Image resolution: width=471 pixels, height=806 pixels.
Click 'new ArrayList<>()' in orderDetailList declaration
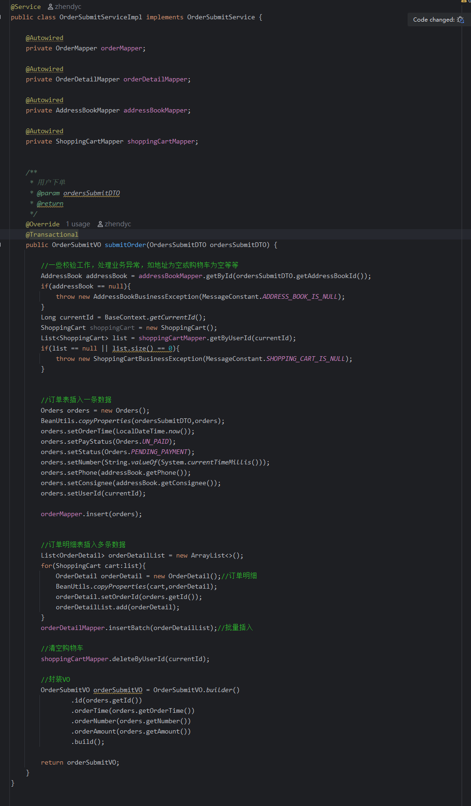[x=208, y=555]
